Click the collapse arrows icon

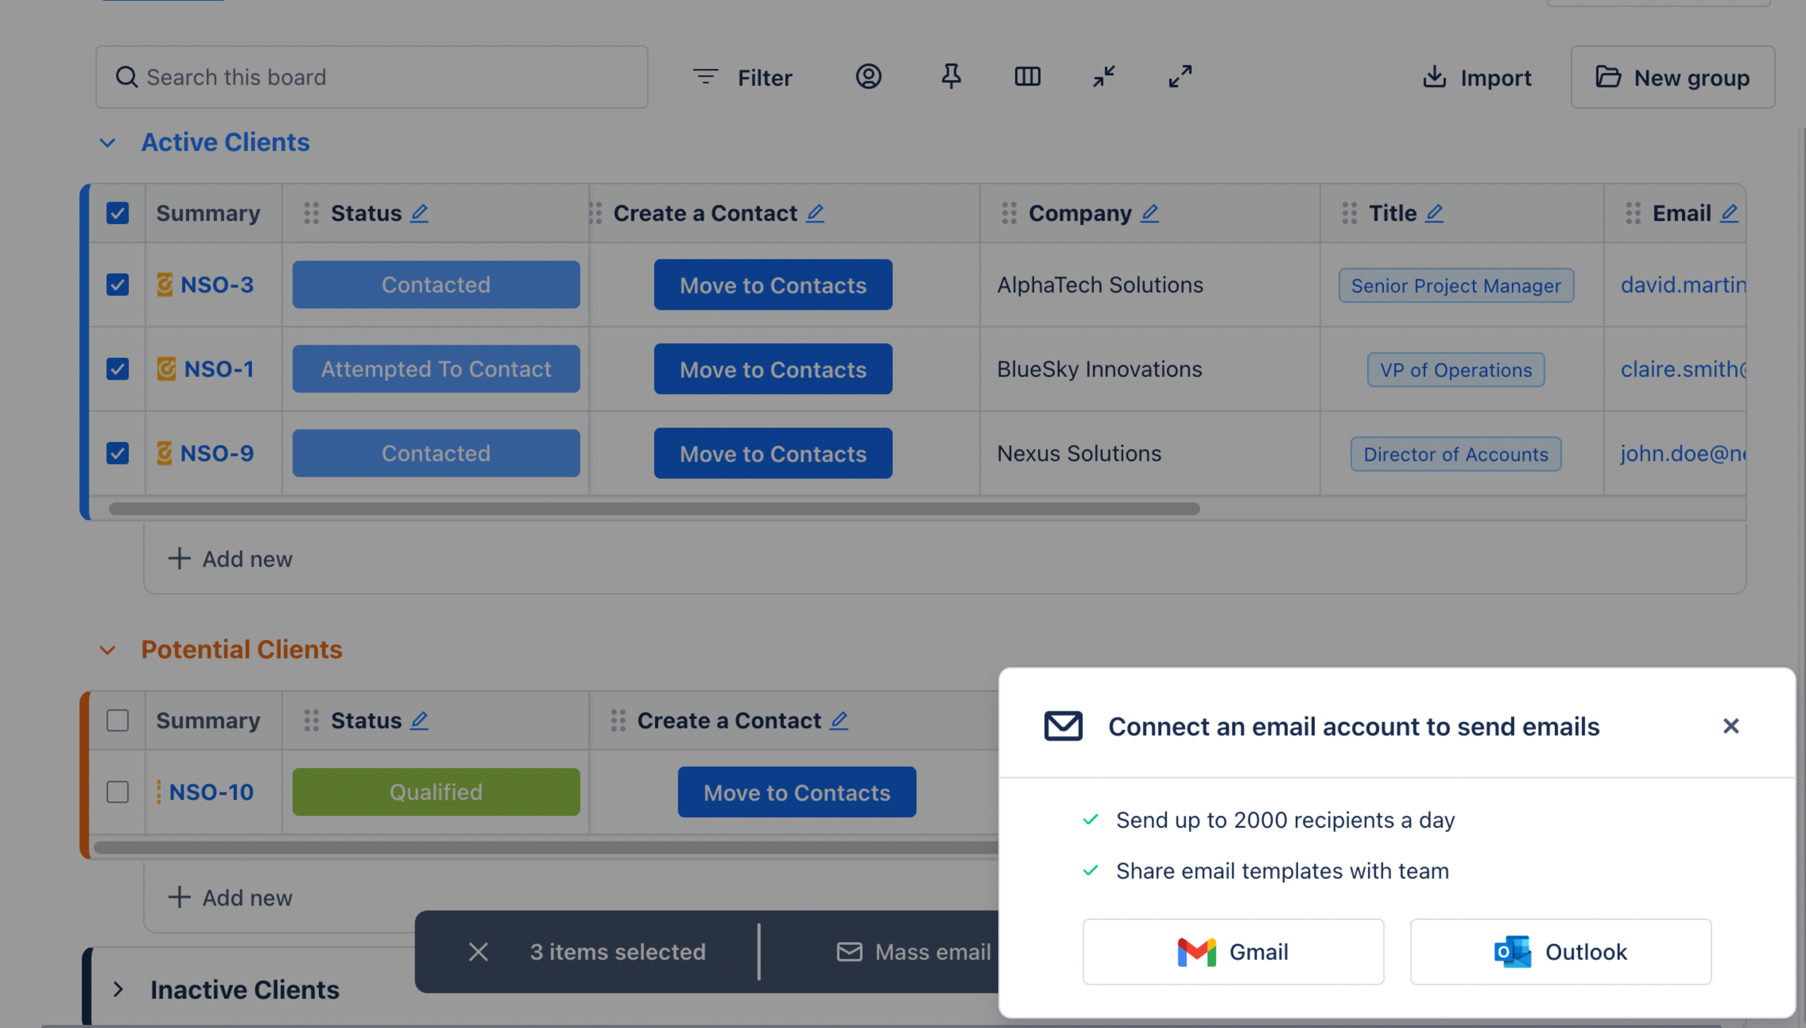click(x=1104, y=76)
